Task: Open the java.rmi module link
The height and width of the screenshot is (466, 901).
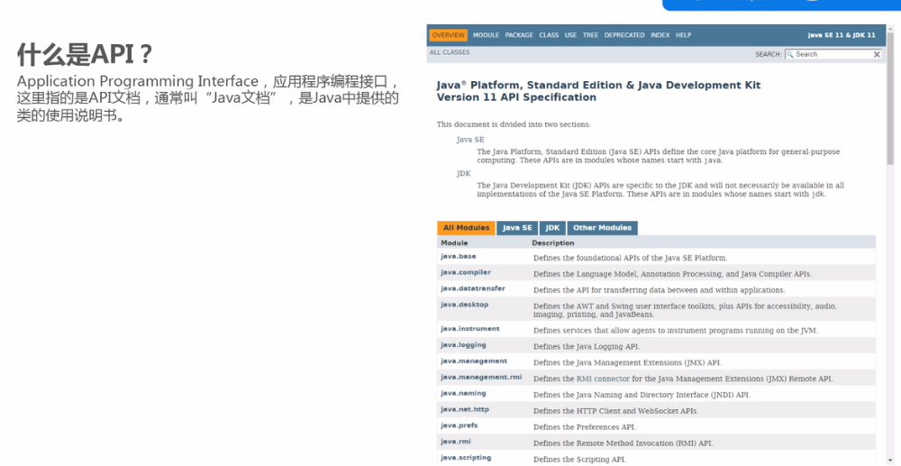Action: click(456, 442)
